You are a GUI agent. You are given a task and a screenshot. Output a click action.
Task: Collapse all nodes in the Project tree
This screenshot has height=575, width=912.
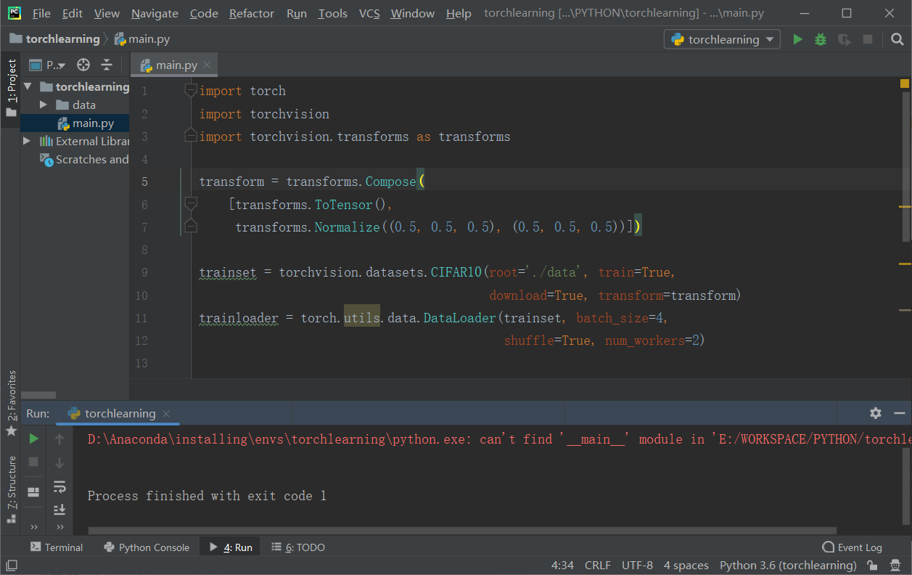point(106,65)
